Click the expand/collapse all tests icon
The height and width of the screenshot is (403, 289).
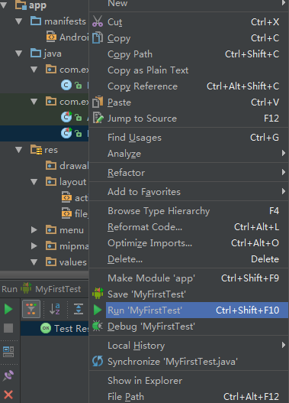tap(79, 309)
